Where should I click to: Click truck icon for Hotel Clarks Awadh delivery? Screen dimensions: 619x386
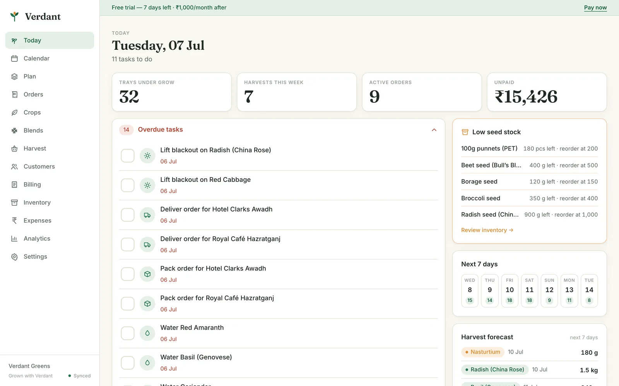point(147,215)
